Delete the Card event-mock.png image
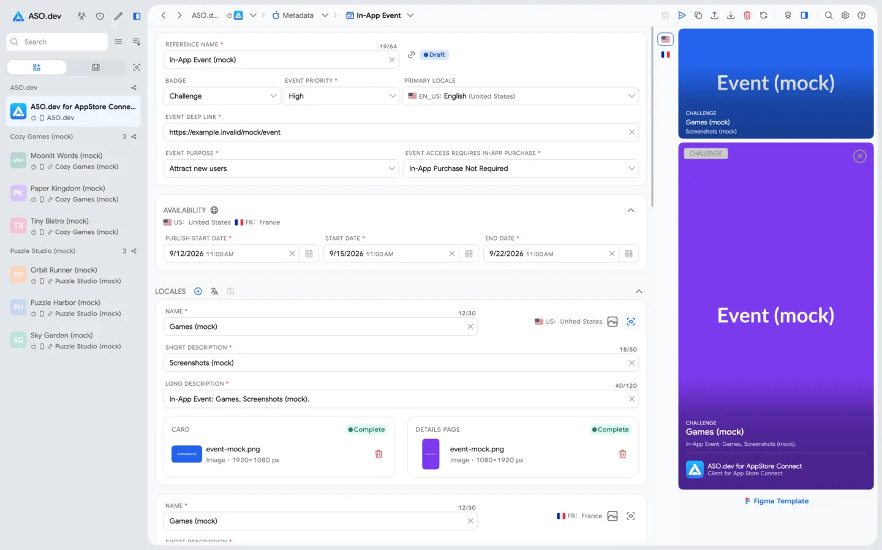This screenshot has height=550, width=882. point(379,454)
